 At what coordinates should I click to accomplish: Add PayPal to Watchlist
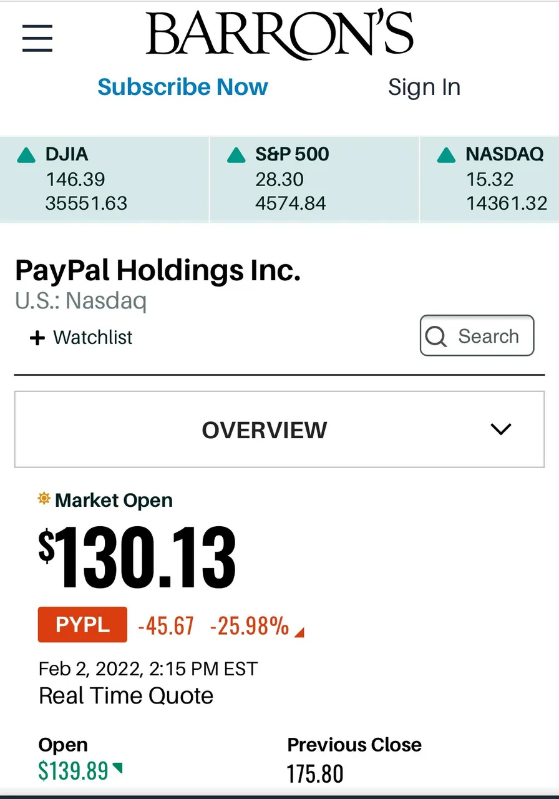[81, 338]
